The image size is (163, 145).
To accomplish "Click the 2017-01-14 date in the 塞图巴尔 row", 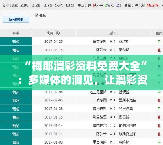I will pyautogui.click(x=53, y=125).
